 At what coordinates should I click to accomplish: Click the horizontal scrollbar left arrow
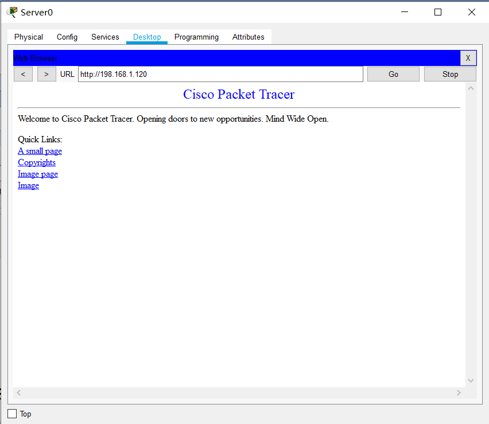pos(19,393)
